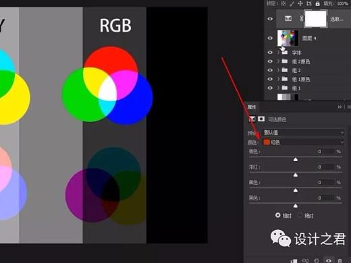This screenshot has width=351, height=263.
Task: Click the prevent artboard auto-nesting lock icon
Action: [308, 3]
